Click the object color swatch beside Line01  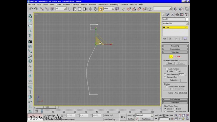coord(187,19)
